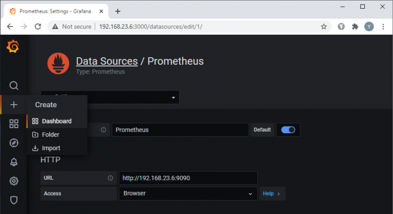The width and height of the screenshot is (393, 214).
Task: Select Dashboard from Create menu
Action: click(x=56, y=121)
